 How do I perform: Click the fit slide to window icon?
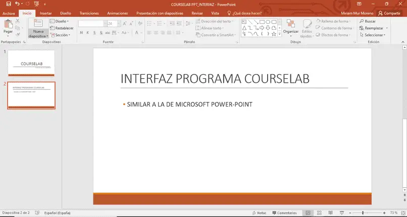[403, 213]
